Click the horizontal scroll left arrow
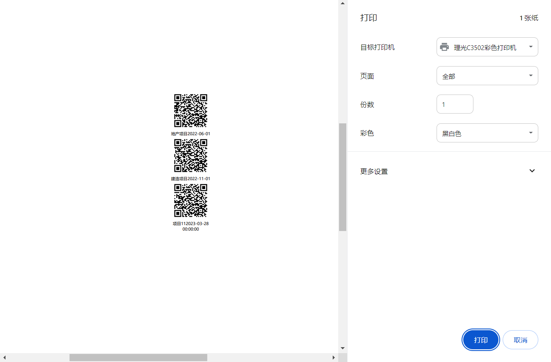Viewport: 551px width, 362px height. pyautogui.click(x=4, y=358)
